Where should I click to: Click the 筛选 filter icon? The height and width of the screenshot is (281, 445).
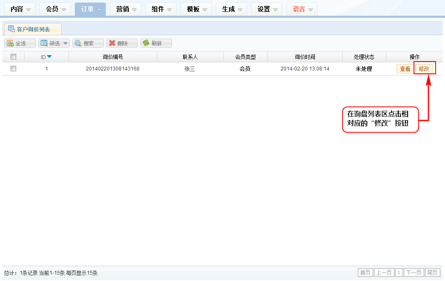pyautogui.click(x=44, y=43)
